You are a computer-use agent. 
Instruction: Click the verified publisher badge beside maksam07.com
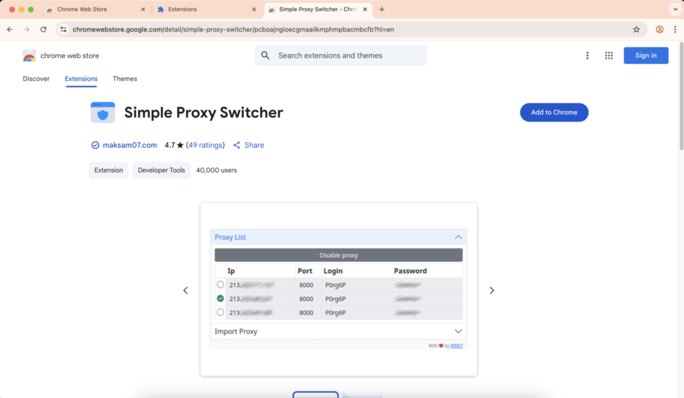click(95, 145)
